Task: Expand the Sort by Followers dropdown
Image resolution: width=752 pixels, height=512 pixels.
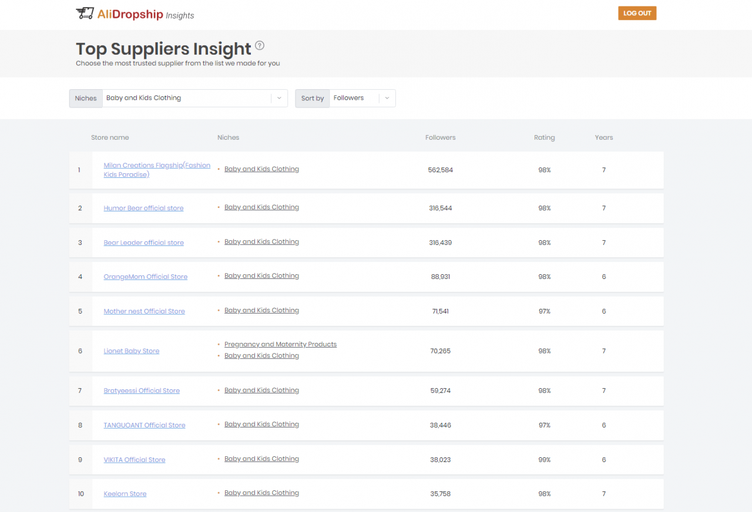Action: [x=358, y=97]
